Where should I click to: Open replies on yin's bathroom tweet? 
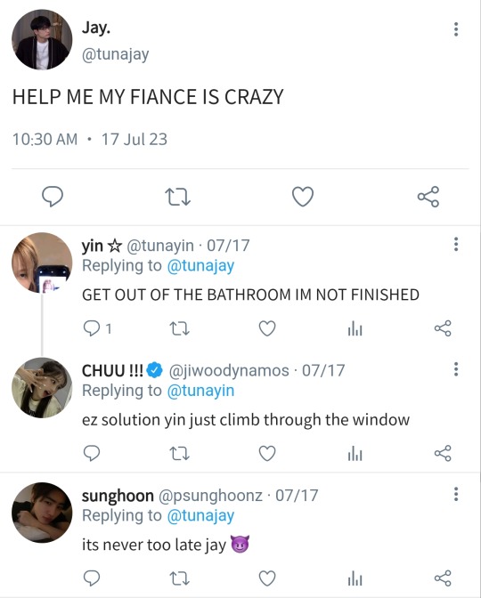97,328
